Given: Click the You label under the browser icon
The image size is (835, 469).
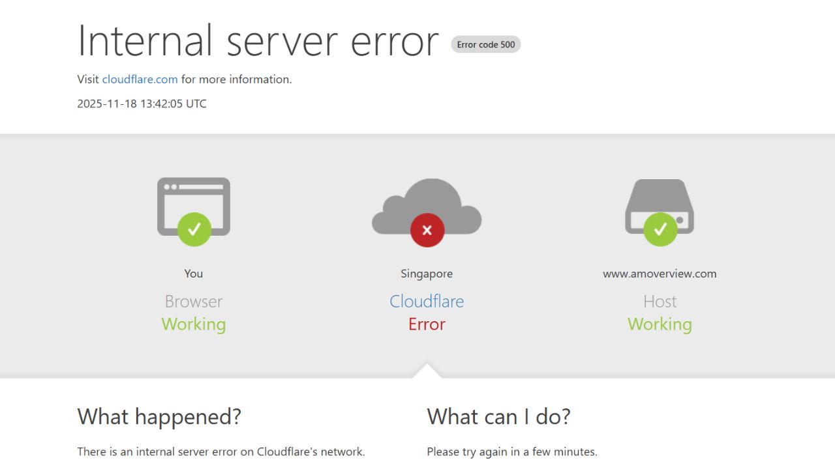Looking at the screenshot, I should point(193,274).
